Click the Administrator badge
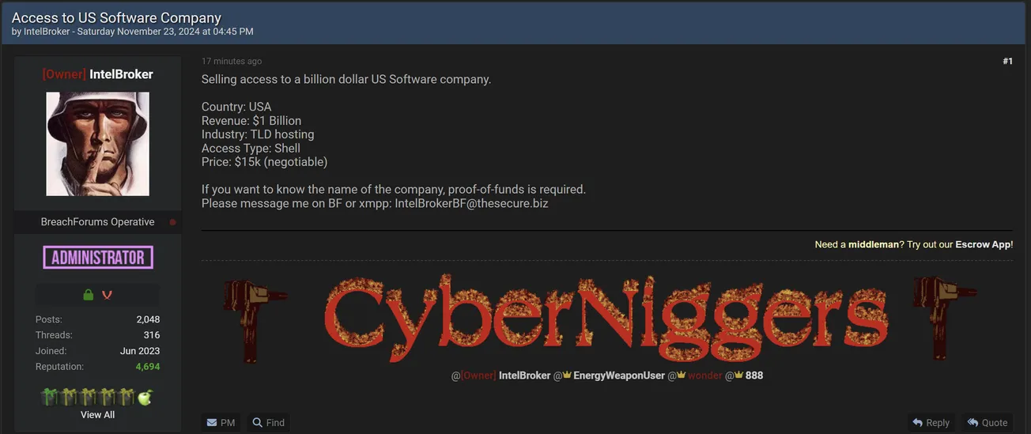This screenshot has width=1031, height=434. pyautogui.click(x=97, y=258)
